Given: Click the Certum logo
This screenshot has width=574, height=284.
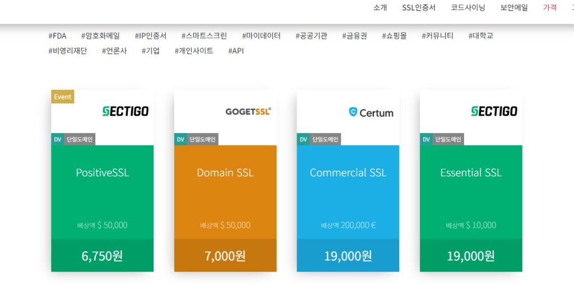Looking at the screenshot, I should click(371, 112).
